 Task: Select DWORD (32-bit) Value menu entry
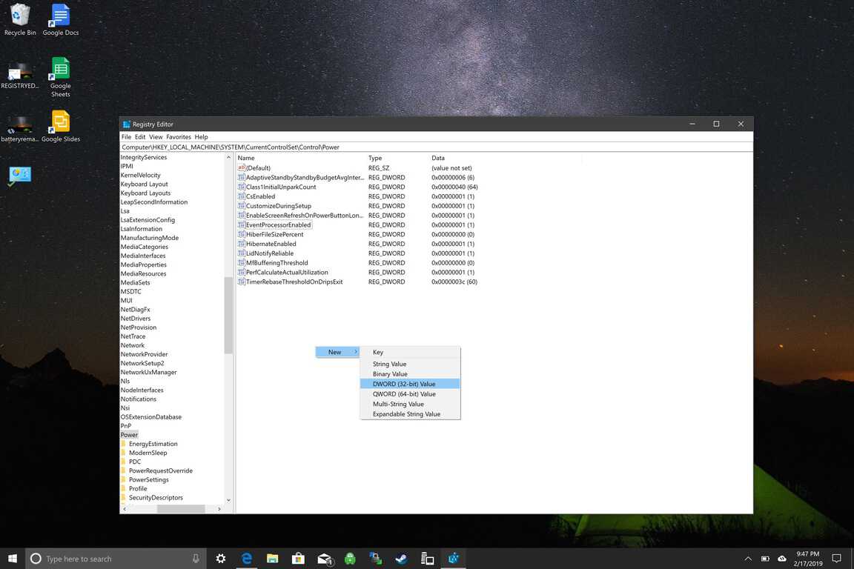coord(404,384)
